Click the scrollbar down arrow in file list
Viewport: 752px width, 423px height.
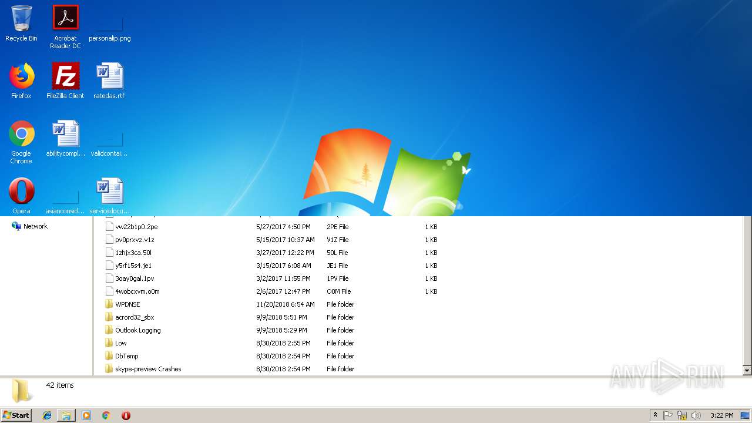(747, 371)
